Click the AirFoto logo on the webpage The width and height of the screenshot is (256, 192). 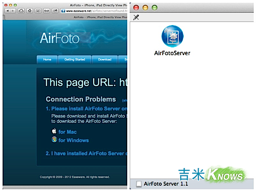[59, 38]
